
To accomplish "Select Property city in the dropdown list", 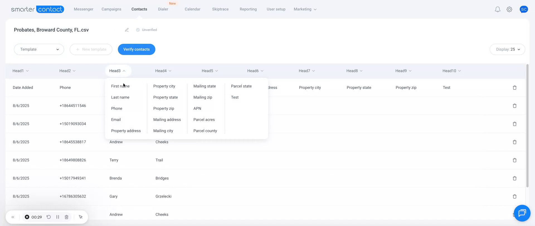I will tap(164, 86).
